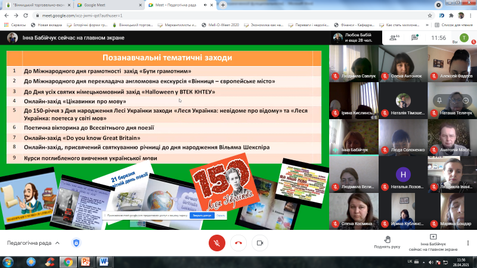This screenshot has width=477, height=268.
Task: Open Word from the taskbar
Action: 104,262
